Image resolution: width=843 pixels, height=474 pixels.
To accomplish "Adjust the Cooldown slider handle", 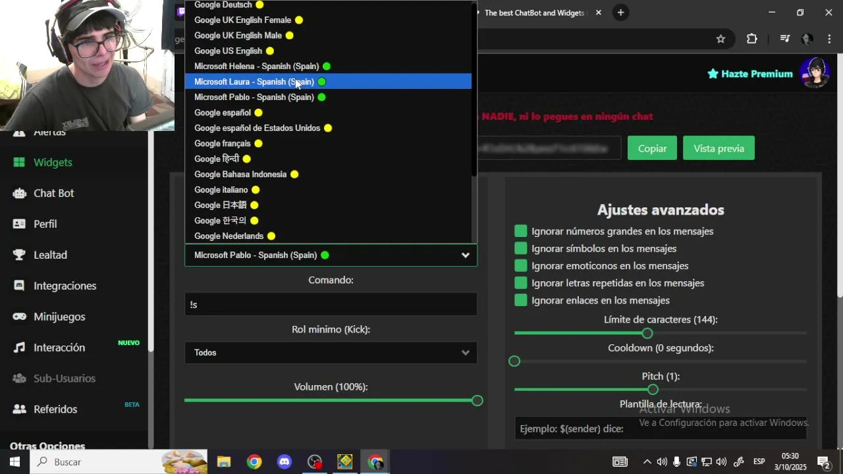I will (x=514, y=361).
